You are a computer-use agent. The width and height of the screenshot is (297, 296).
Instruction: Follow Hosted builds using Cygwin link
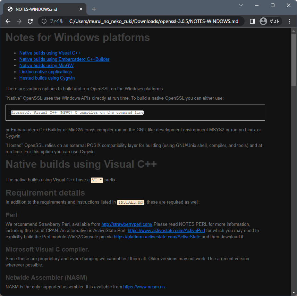click(47, 78)
